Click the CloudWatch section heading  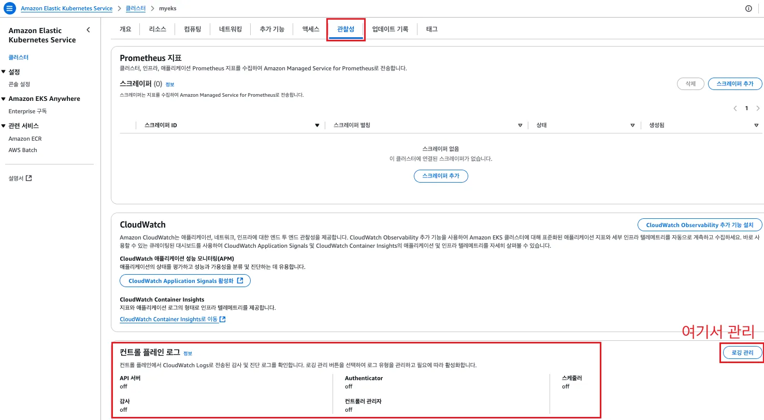[x=142, y=224]
